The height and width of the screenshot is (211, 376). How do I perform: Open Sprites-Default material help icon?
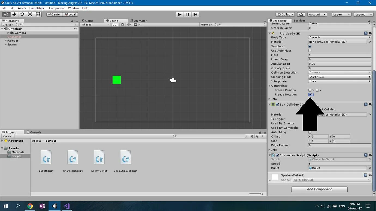tap(366, 175)
